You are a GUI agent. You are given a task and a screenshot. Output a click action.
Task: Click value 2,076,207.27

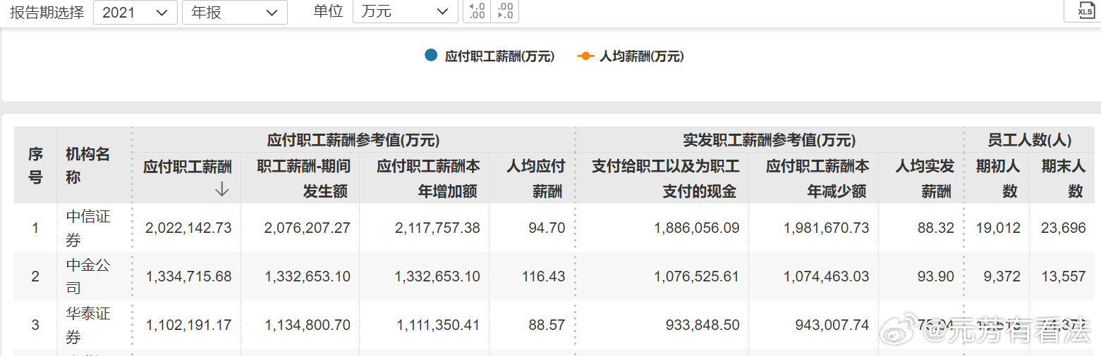pos(308,228)
